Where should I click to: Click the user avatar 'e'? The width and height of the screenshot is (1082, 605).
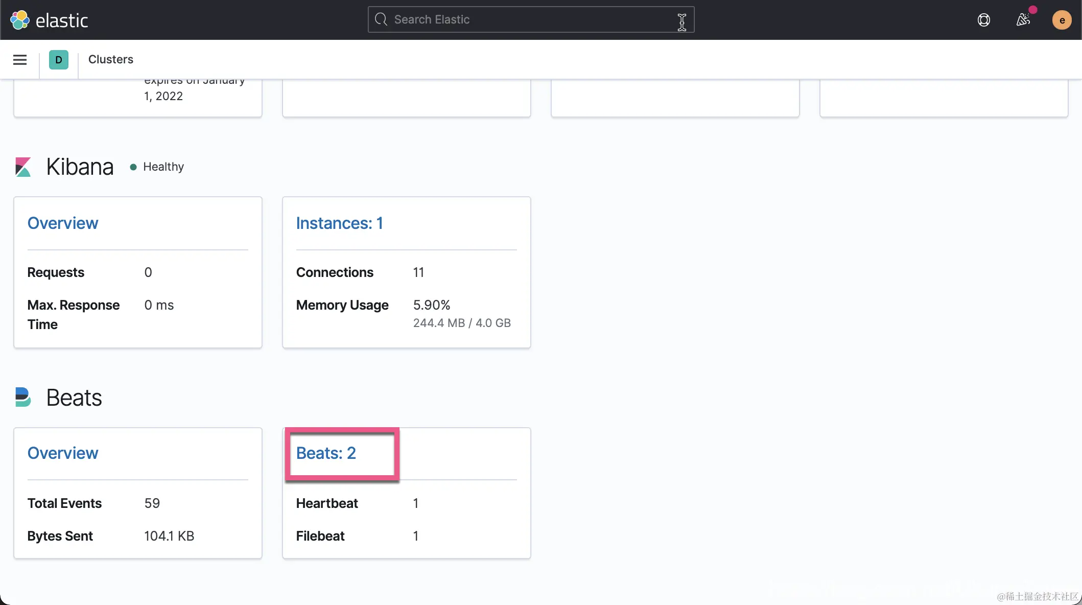coord(1062,20)
